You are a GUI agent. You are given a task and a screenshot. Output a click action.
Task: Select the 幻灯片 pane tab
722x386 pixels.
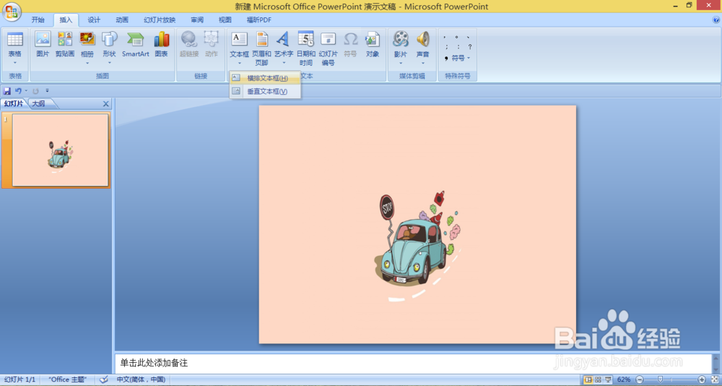click(x=14, y=104)
